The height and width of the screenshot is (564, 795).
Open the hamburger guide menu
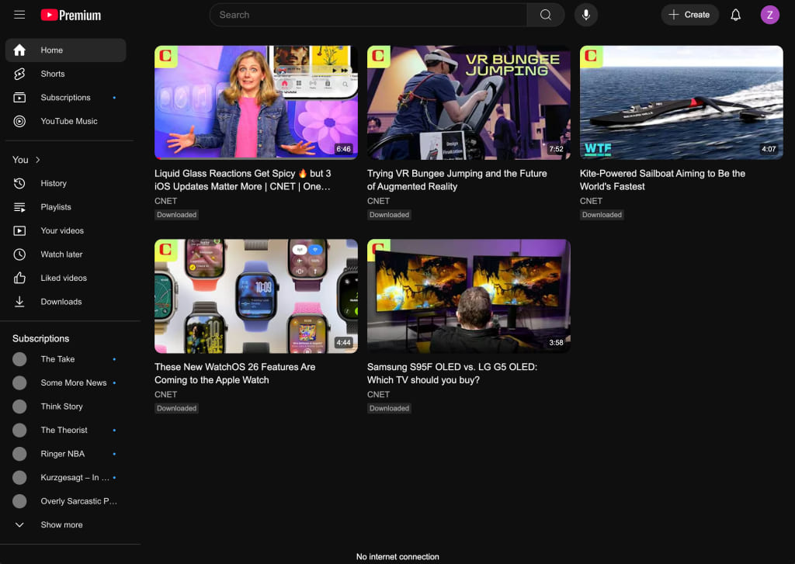pos(19,15)
